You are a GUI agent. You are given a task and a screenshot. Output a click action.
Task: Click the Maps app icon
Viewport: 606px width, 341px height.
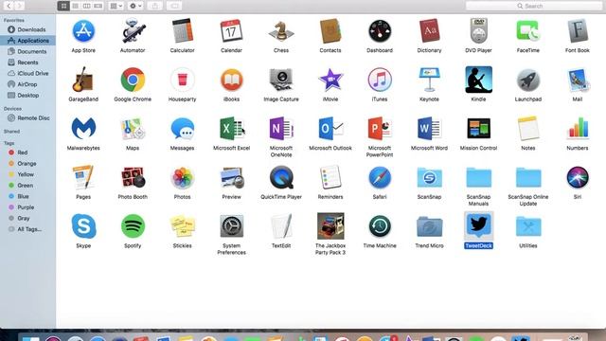133,129
